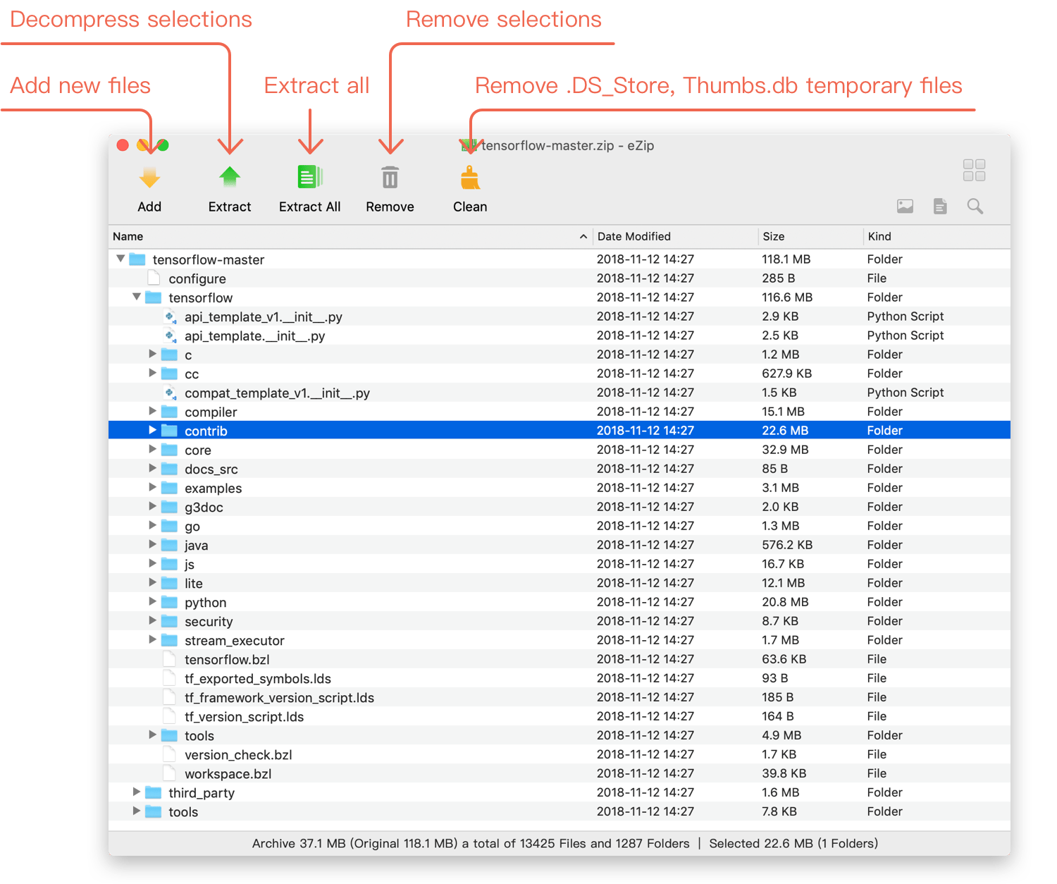Select tf_exported_symbols.lds file name
Screen dimensions: 1057x884
click(x=258, y=679)
